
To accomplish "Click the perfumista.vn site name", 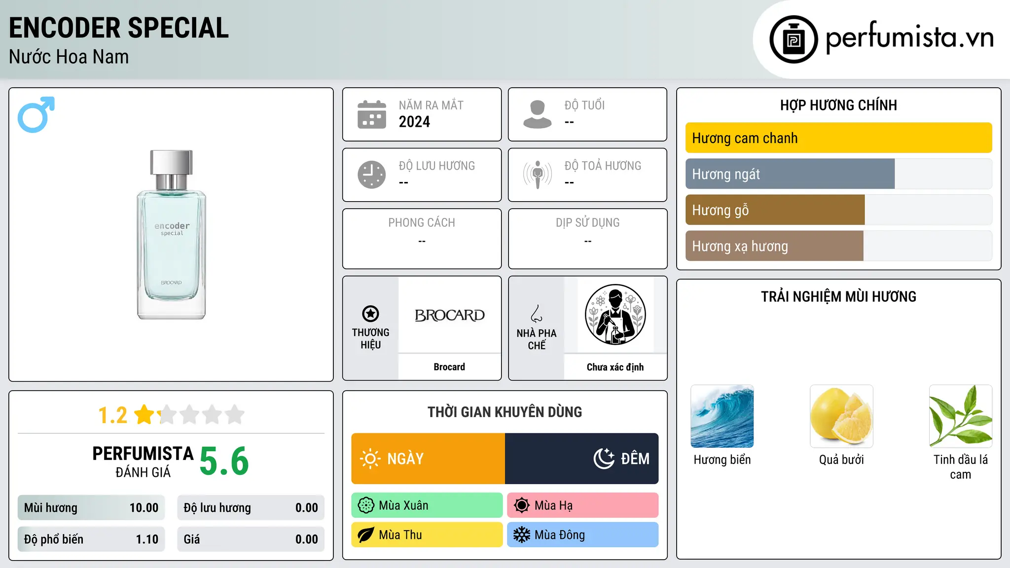I will tap(909, 37).
